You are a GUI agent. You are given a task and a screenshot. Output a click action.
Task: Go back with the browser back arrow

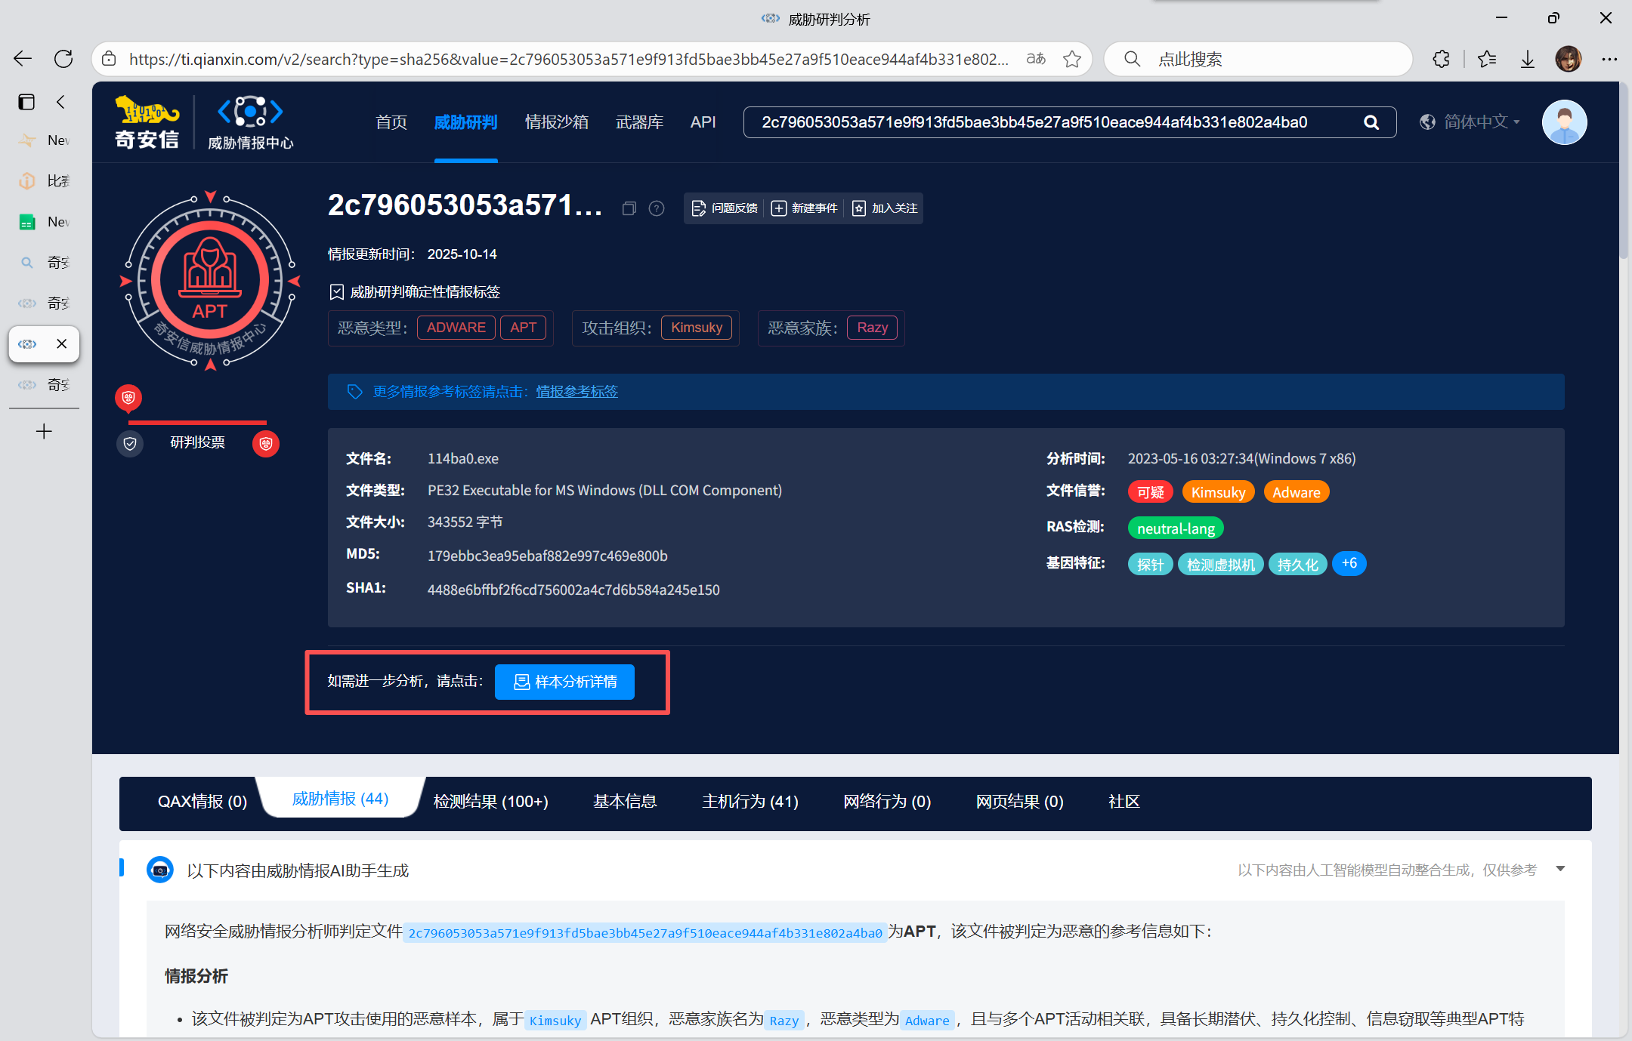[x=23, y=59]
